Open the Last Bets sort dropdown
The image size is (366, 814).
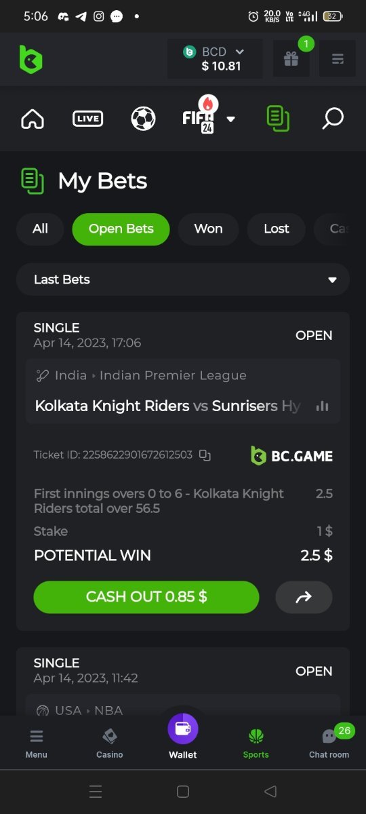[183, 279]
